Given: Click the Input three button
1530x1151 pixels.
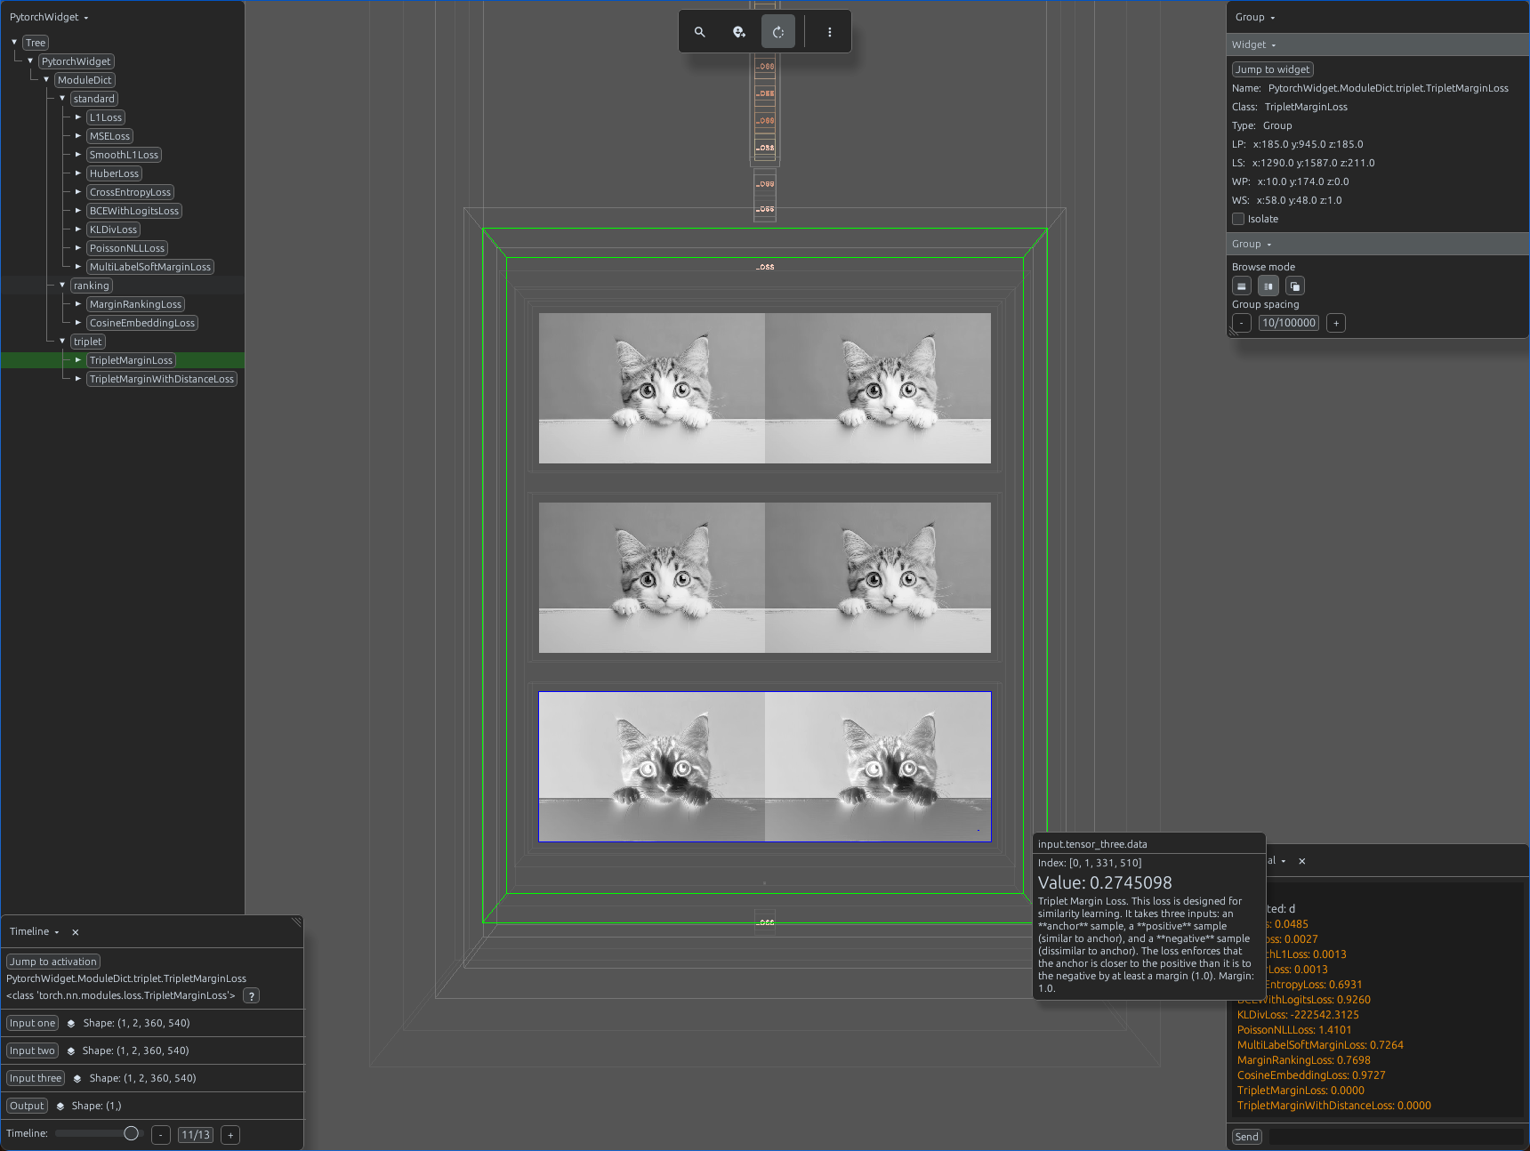Looking at the screenshot, I should point(36,1078).
